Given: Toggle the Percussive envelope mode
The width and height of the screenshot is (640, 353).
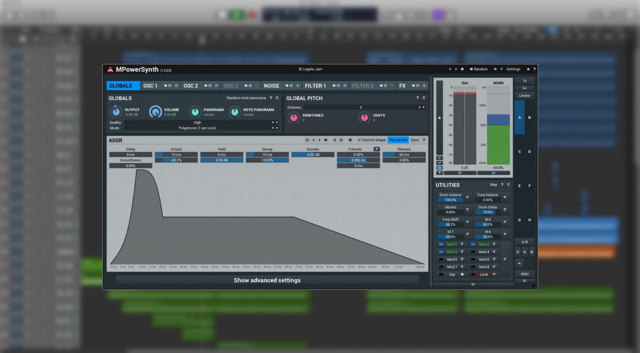Looking at the screenshot, I should (x=398, y=140).
